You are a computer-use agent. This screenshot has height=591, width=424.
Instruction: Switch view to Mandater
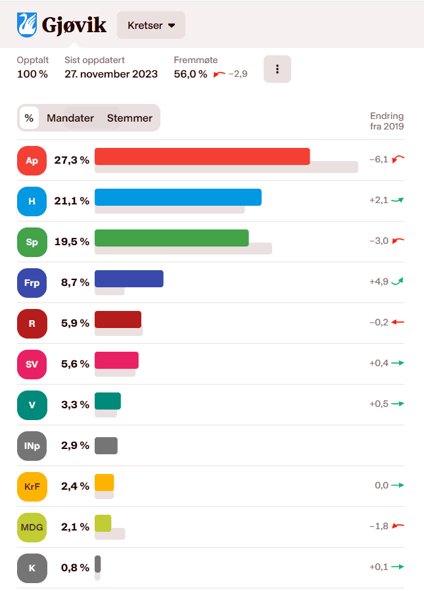click(x=70, y=118)
